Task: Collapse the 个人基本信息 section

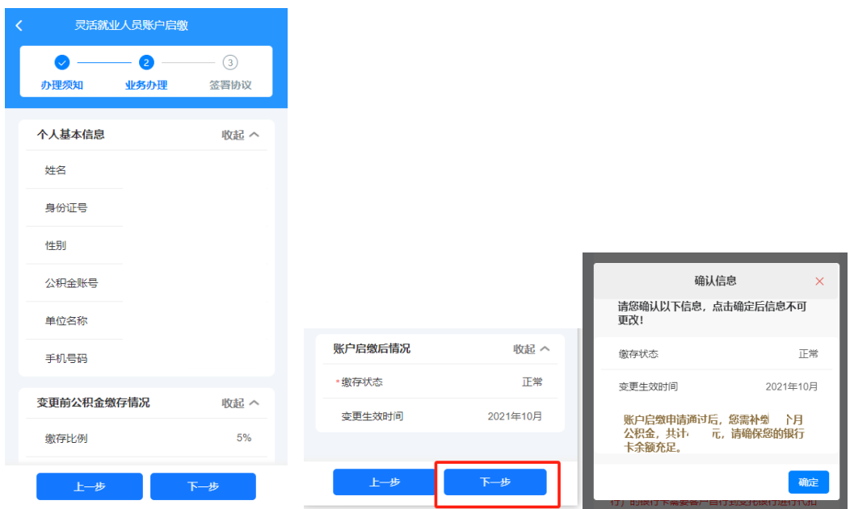Action: click(241, 135)
